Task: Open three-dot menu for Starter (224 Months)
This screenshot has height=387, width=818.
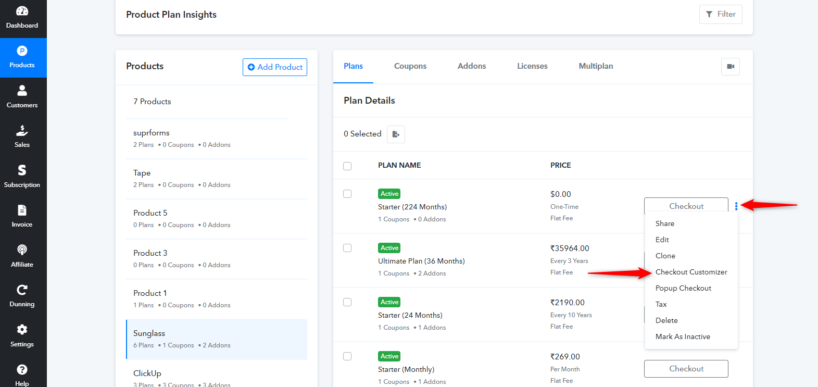Action: click(736, 206)
